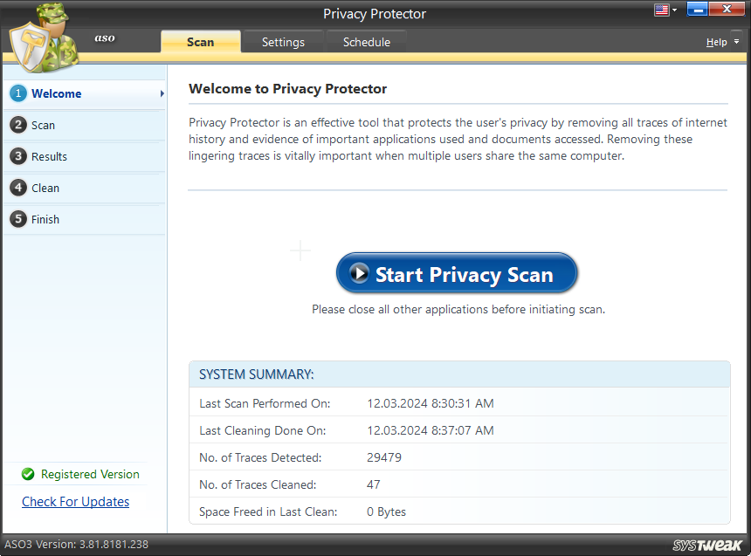The width and height of the screenshot is (751, 556).
Task: Switch to the Settings tab
Action: (282, 41)
